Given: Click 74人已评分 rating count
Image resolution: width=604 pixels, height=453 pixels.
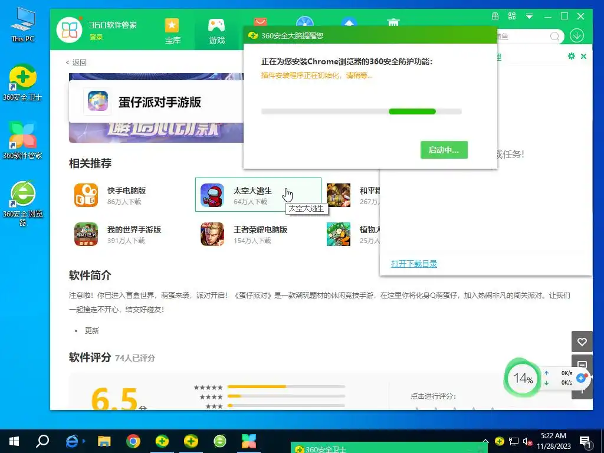Looking at the screenshot, I should point(135,358).
